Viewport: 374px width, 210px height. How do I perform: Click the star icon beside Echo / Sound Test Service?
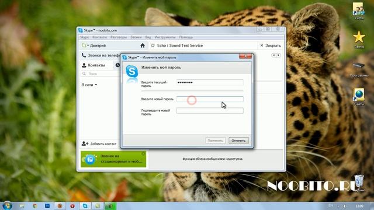point(153,45)
